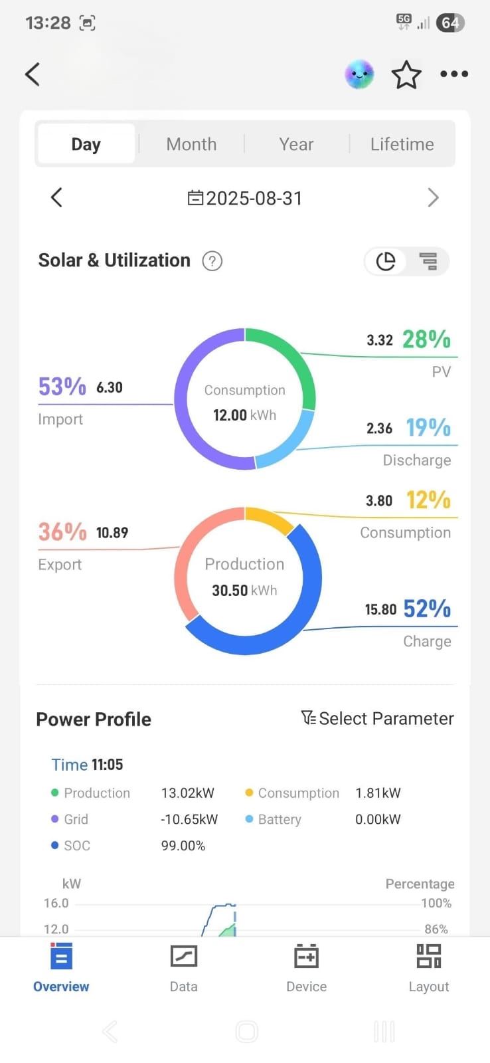Switch to flow list view
The image size is (490, 1063).
pyautogui.click(x=428, y=261)
